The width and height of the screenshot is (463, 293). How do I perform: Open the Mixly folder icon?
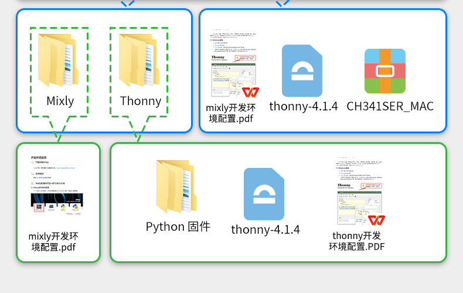tap(58, 60)
